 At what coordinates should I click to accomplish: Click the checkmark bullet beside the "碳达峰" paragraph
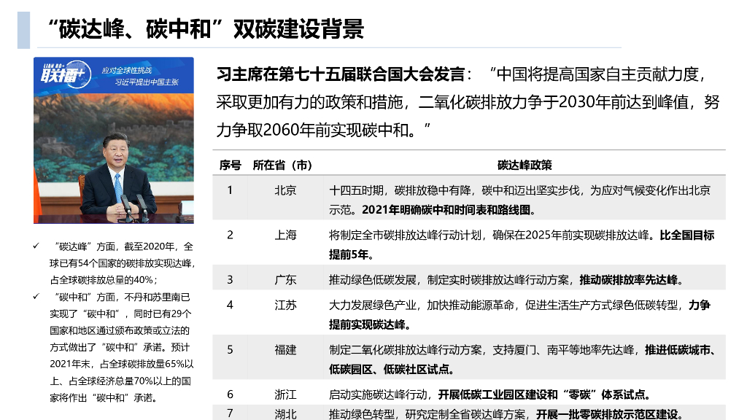(x=35, y=244)
